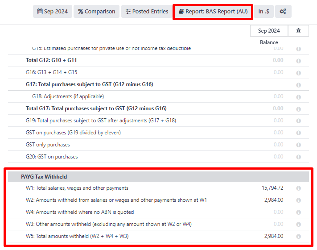This screenshot has width=317, height=250.
Task: Click the 15,794.72 balance for W1
Action: coord(272,188)
